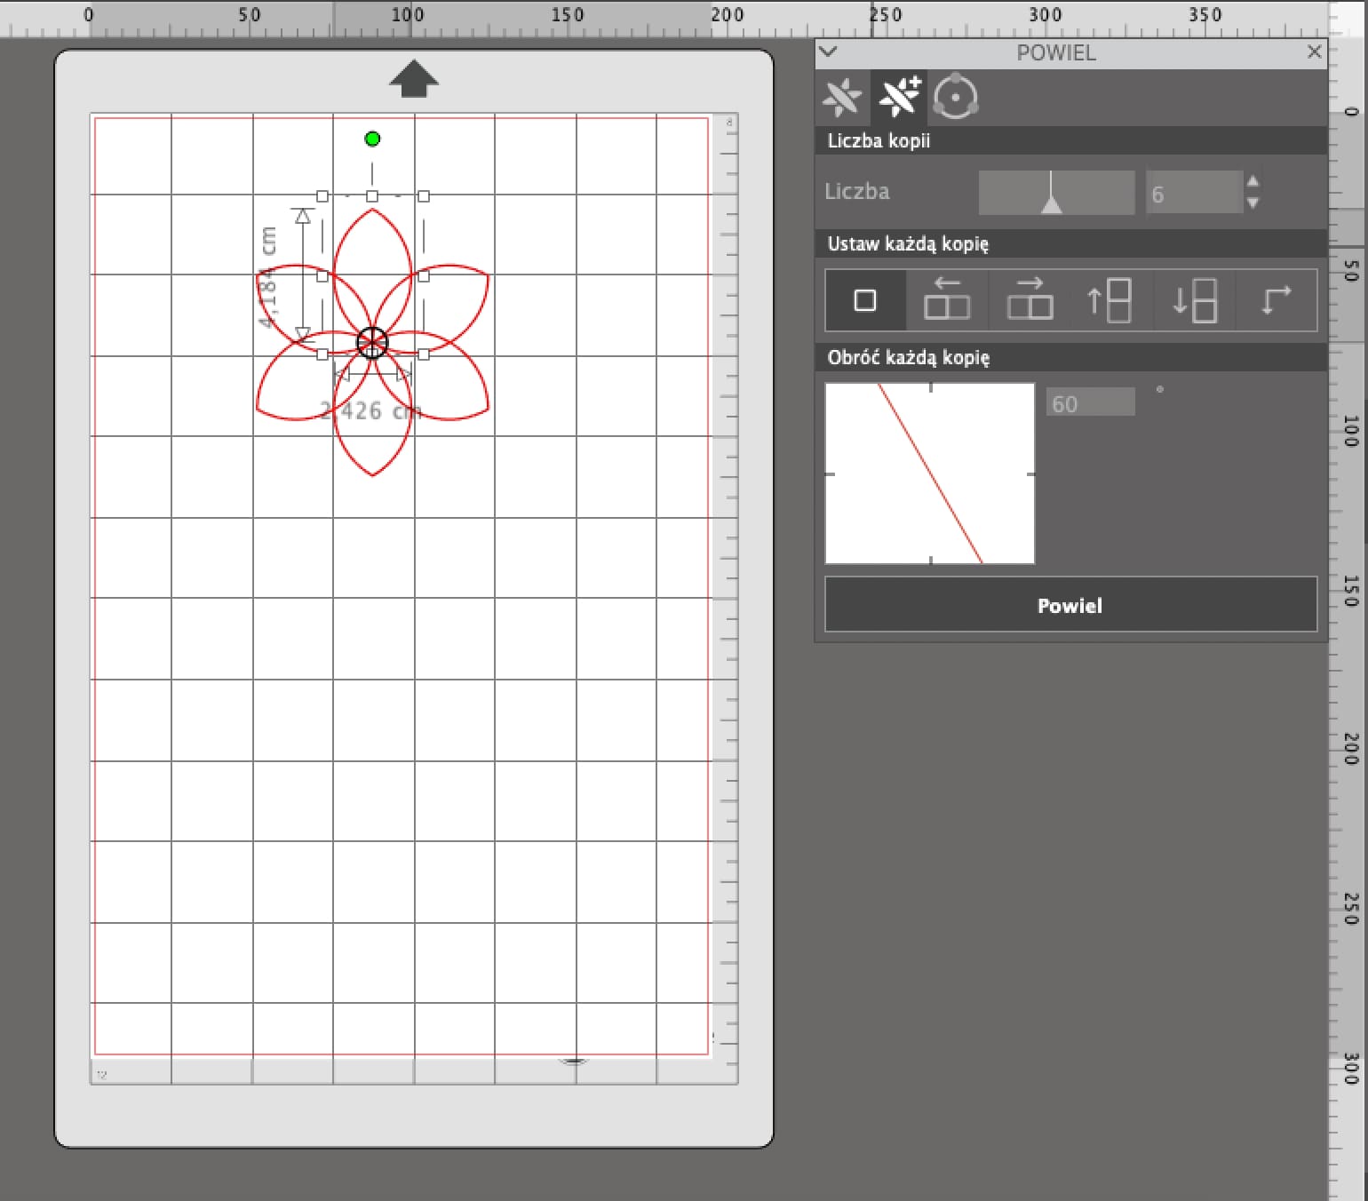Screen dimensions: 1368x1201
Task: Open the basic replicate options tab
Action: pyautogui.click(x=842, y=98)
